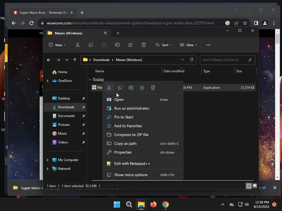Expand My Computer in the navigation pane
282x211 pixels.
[47, 160]
